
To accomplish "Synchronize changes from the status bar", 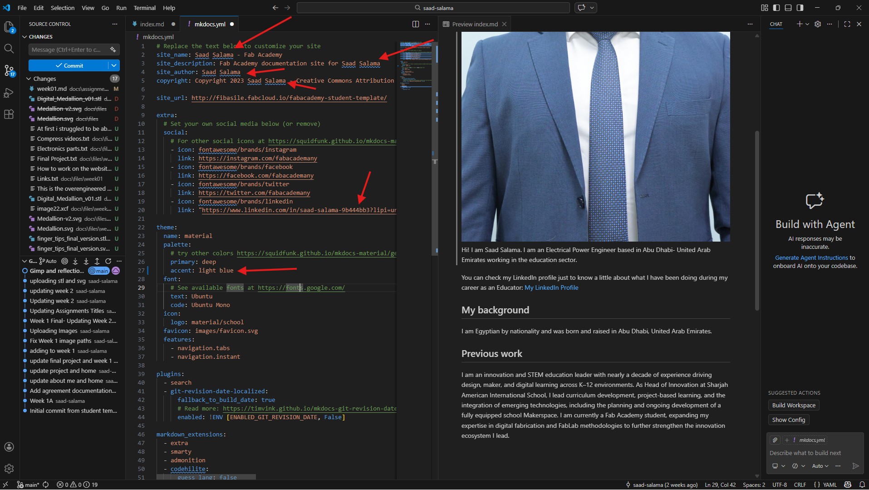I will (x=46, y=485).
